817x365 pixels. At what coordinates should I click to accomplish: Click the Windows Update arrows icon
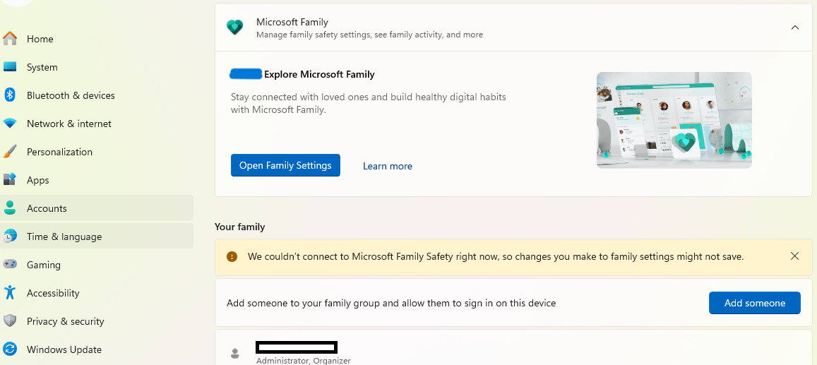(x=10, y=349)
